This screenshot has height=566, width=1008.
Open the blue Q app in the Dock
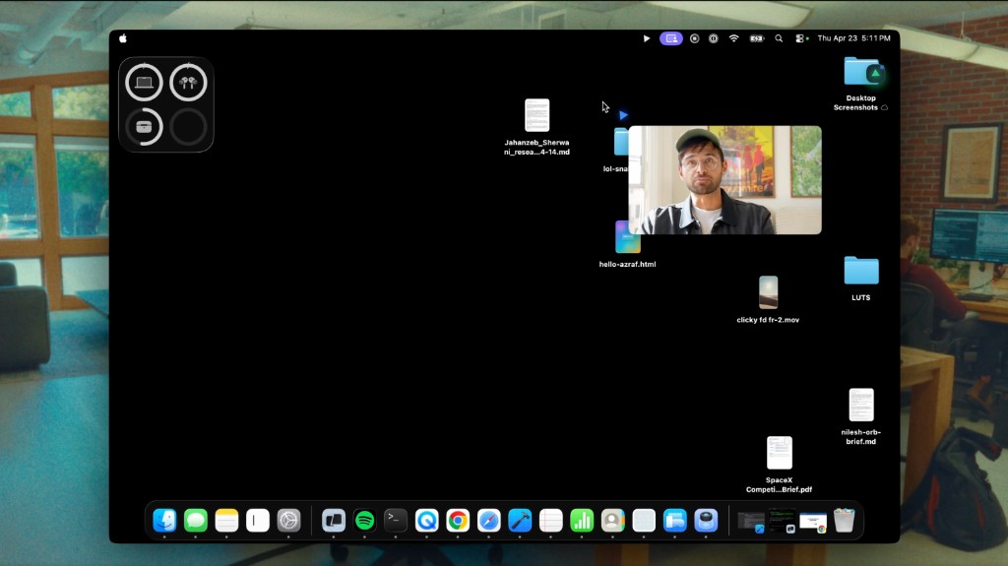(x=427, y=521)
